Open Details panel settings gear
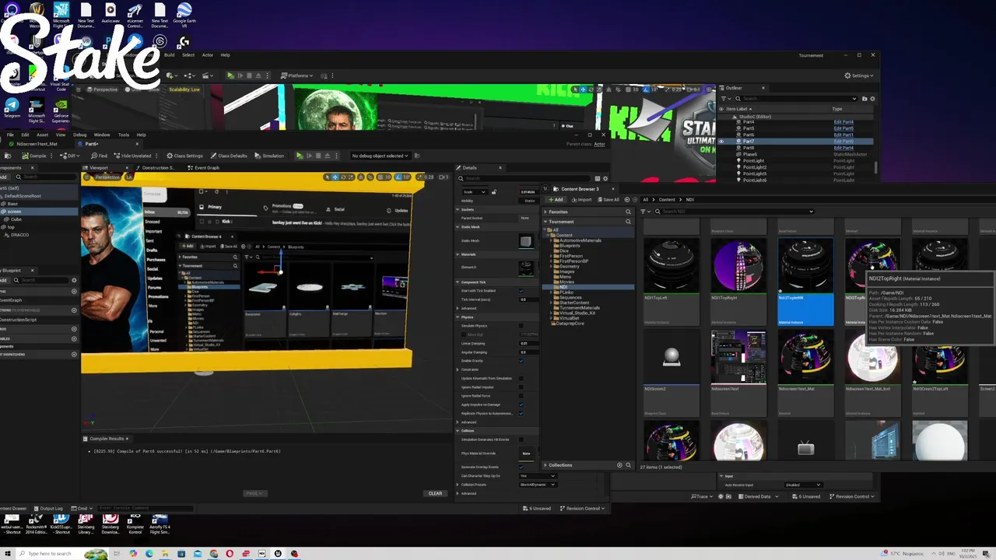Image resolution: width=996 pixels, height=560 pixels. coord(606,179)
